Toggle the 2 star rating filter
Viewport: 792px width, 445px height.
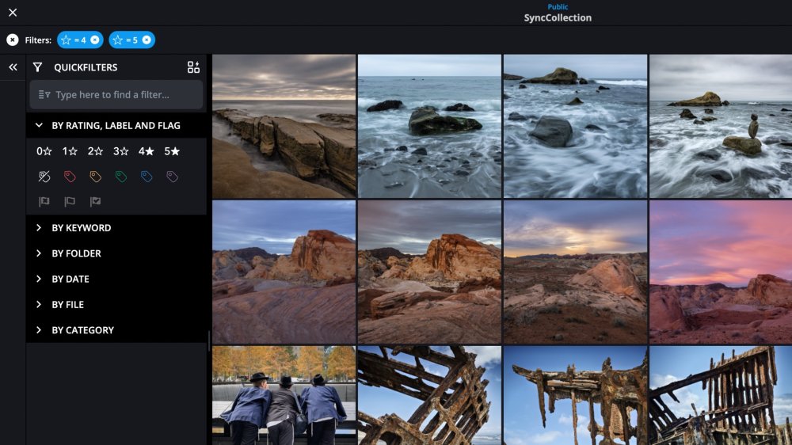click(x=95, y=151)
